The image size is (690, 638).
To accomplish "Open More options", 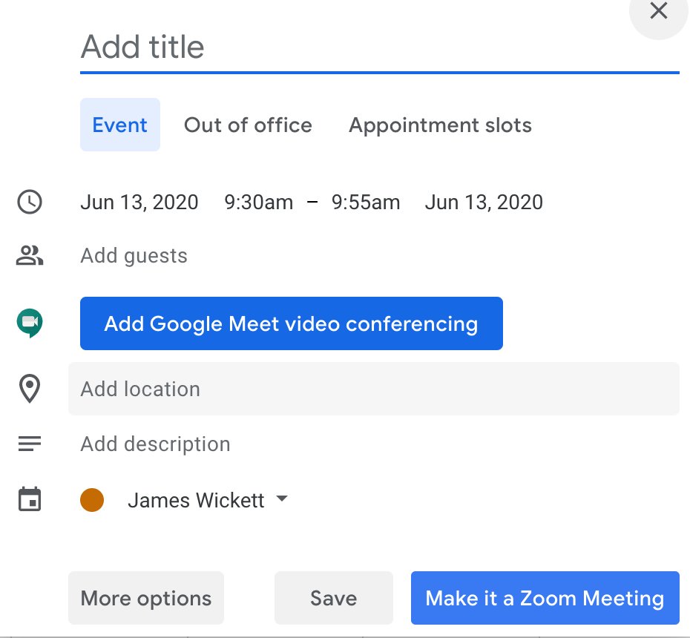I will click(146, 598).
